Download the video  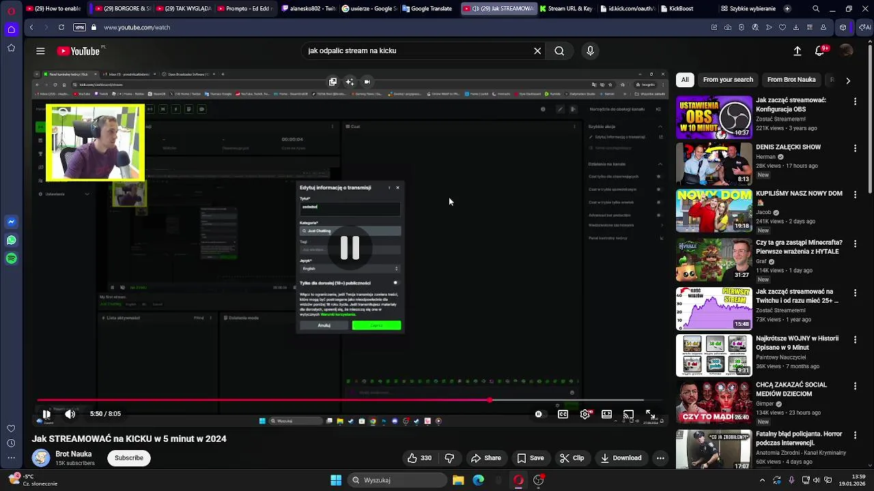click(x=621, y=458)
